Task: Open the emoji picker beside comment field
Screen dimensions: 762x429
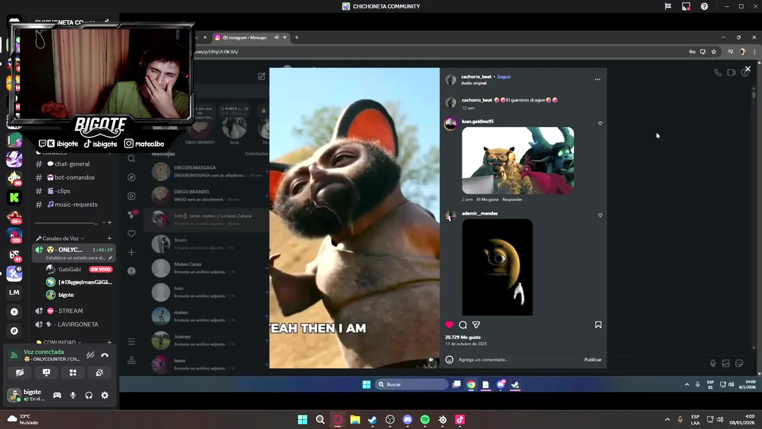Action: (449, 359)
